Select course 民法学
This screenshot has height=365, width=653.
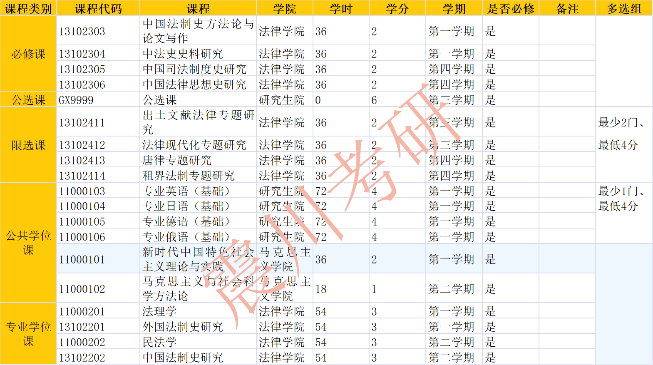159,342
